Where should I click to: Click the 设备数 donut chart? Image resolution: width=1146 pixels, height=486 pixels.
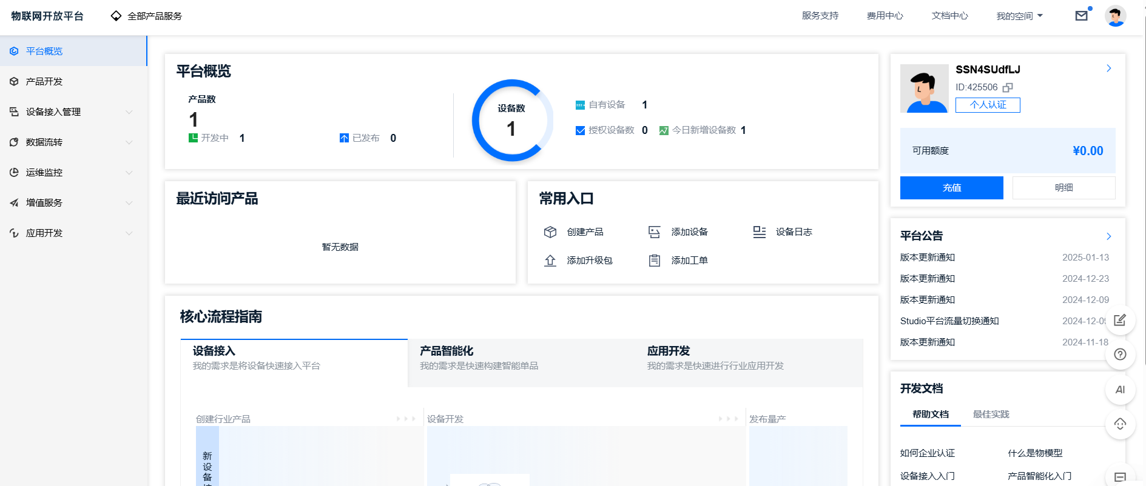[513, 121]
